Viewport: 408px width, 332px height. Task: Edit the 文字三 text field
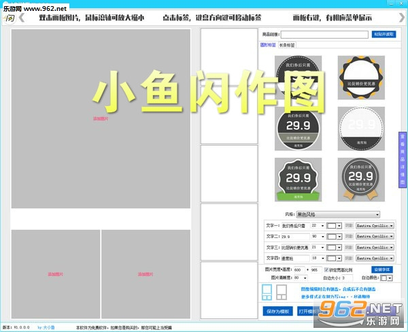tap(295, 248)
